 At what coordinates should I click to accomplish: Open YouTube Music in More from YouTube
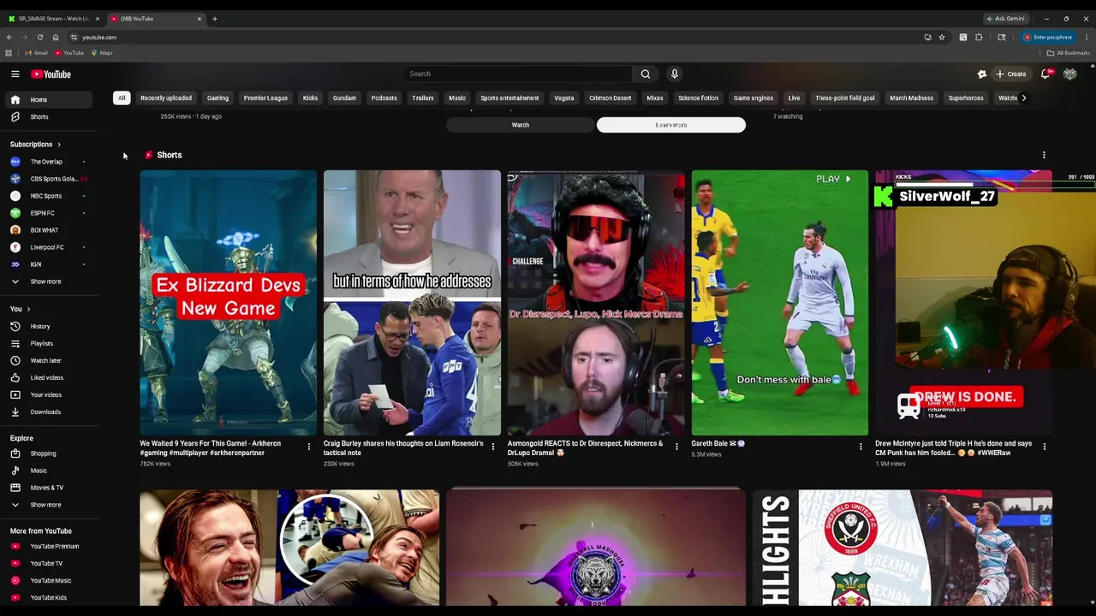click(x=50, y=580)
